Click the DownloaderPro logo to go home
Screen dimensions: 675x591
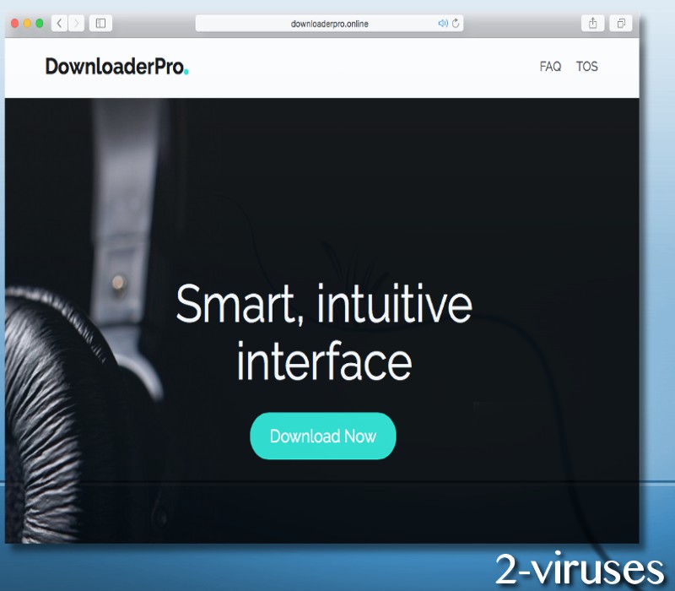[116, 67]
